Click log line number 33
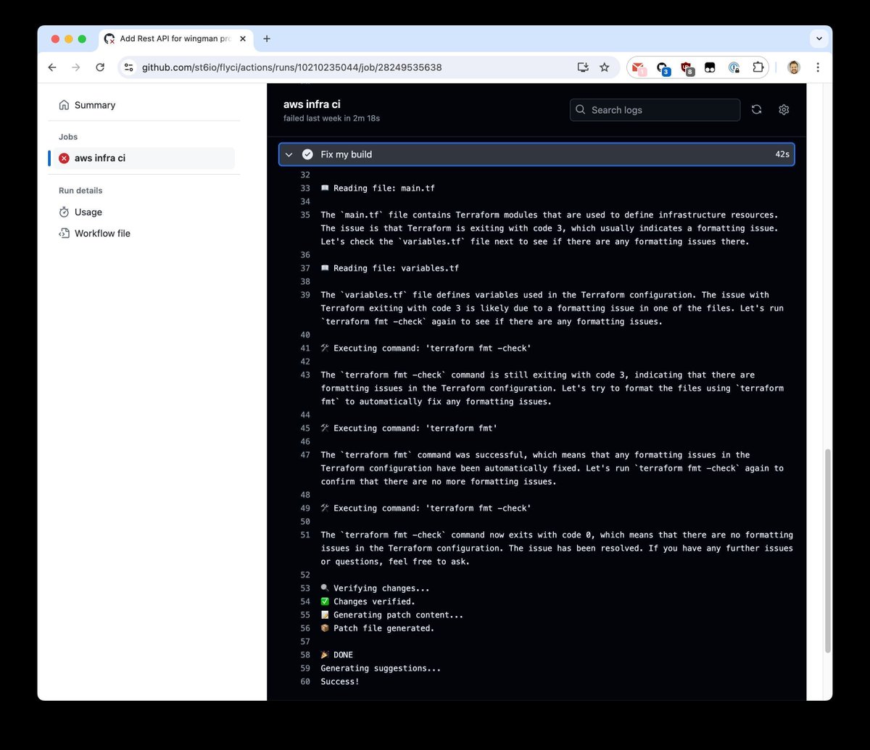The width and height of the screenshot is (870, 750). (304, 188)
